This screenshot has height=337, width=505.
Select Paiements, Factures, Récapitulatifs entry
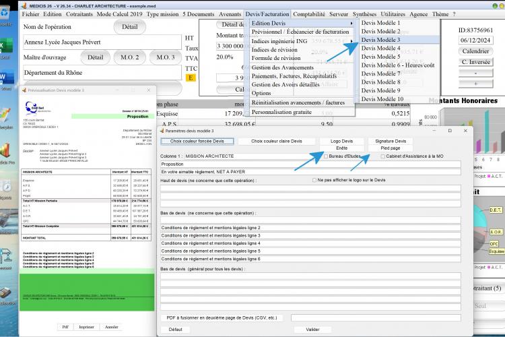[294, 75]
